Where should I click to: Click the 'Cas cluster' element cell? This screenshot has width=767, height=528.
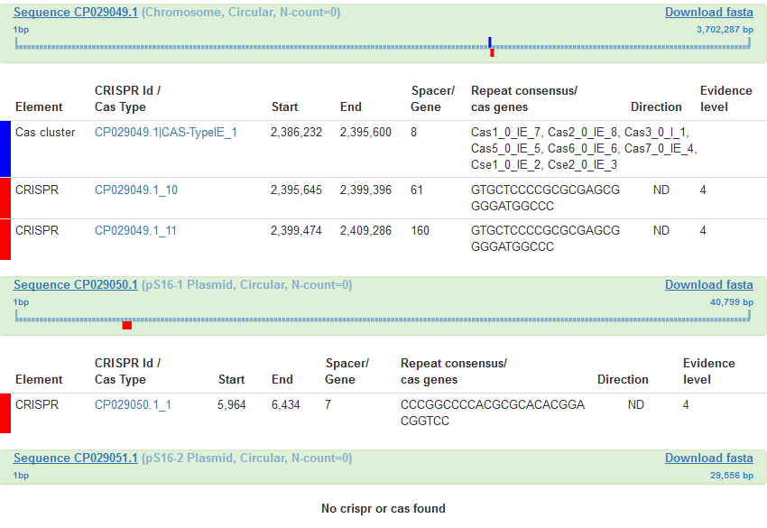(x=45, y=132)
